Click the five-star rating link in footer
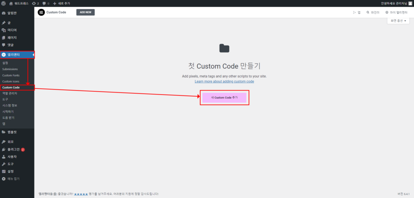This screenshot has width=414, height=198. 81,194
